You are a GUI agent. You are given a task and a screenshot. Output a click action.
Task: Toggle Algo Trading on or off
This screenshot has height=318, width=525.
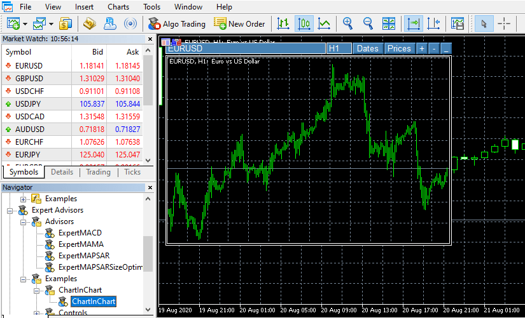point(176,24)
